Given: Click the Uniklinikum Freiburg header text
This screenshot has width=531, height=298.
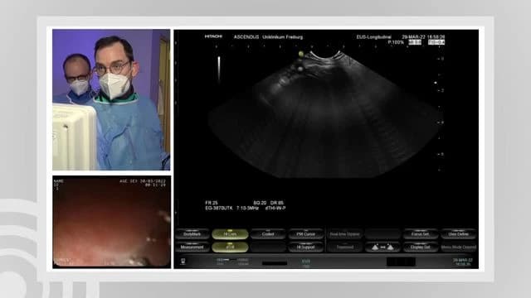Looking at the screenshot, I should point(282,36).
